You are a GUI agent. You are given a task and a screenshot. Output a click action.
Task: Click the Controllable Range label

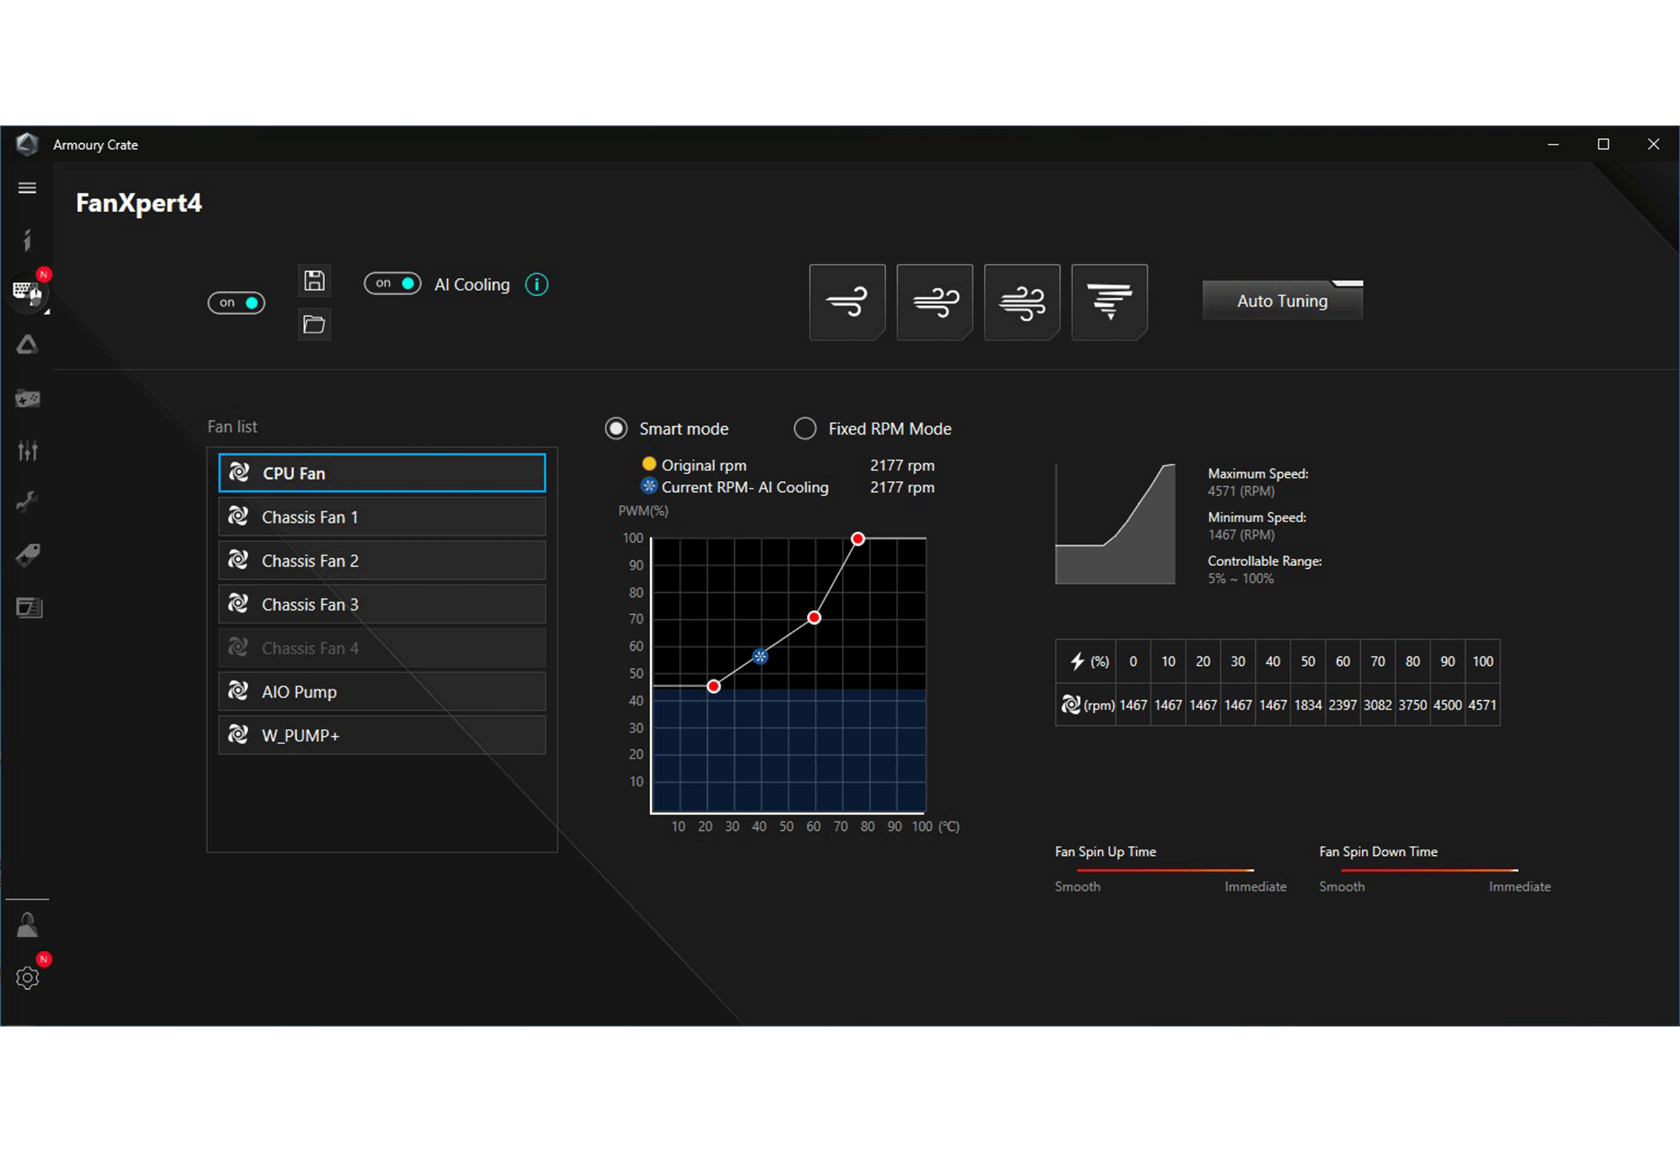1265,561
